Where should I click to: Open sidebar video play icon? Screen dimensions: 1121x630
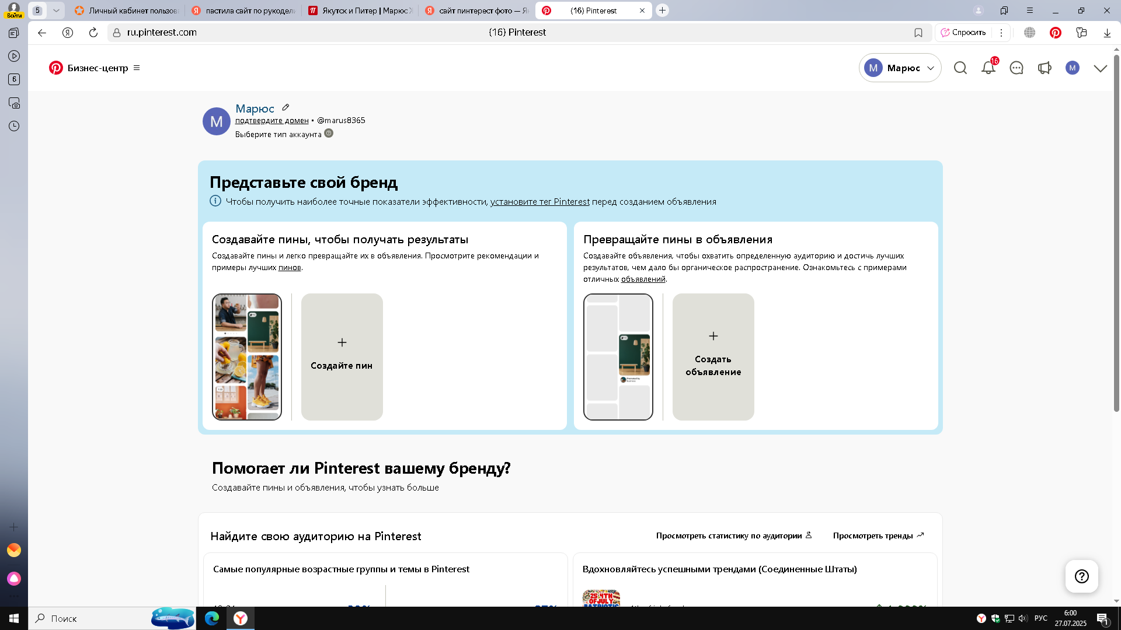14,56
